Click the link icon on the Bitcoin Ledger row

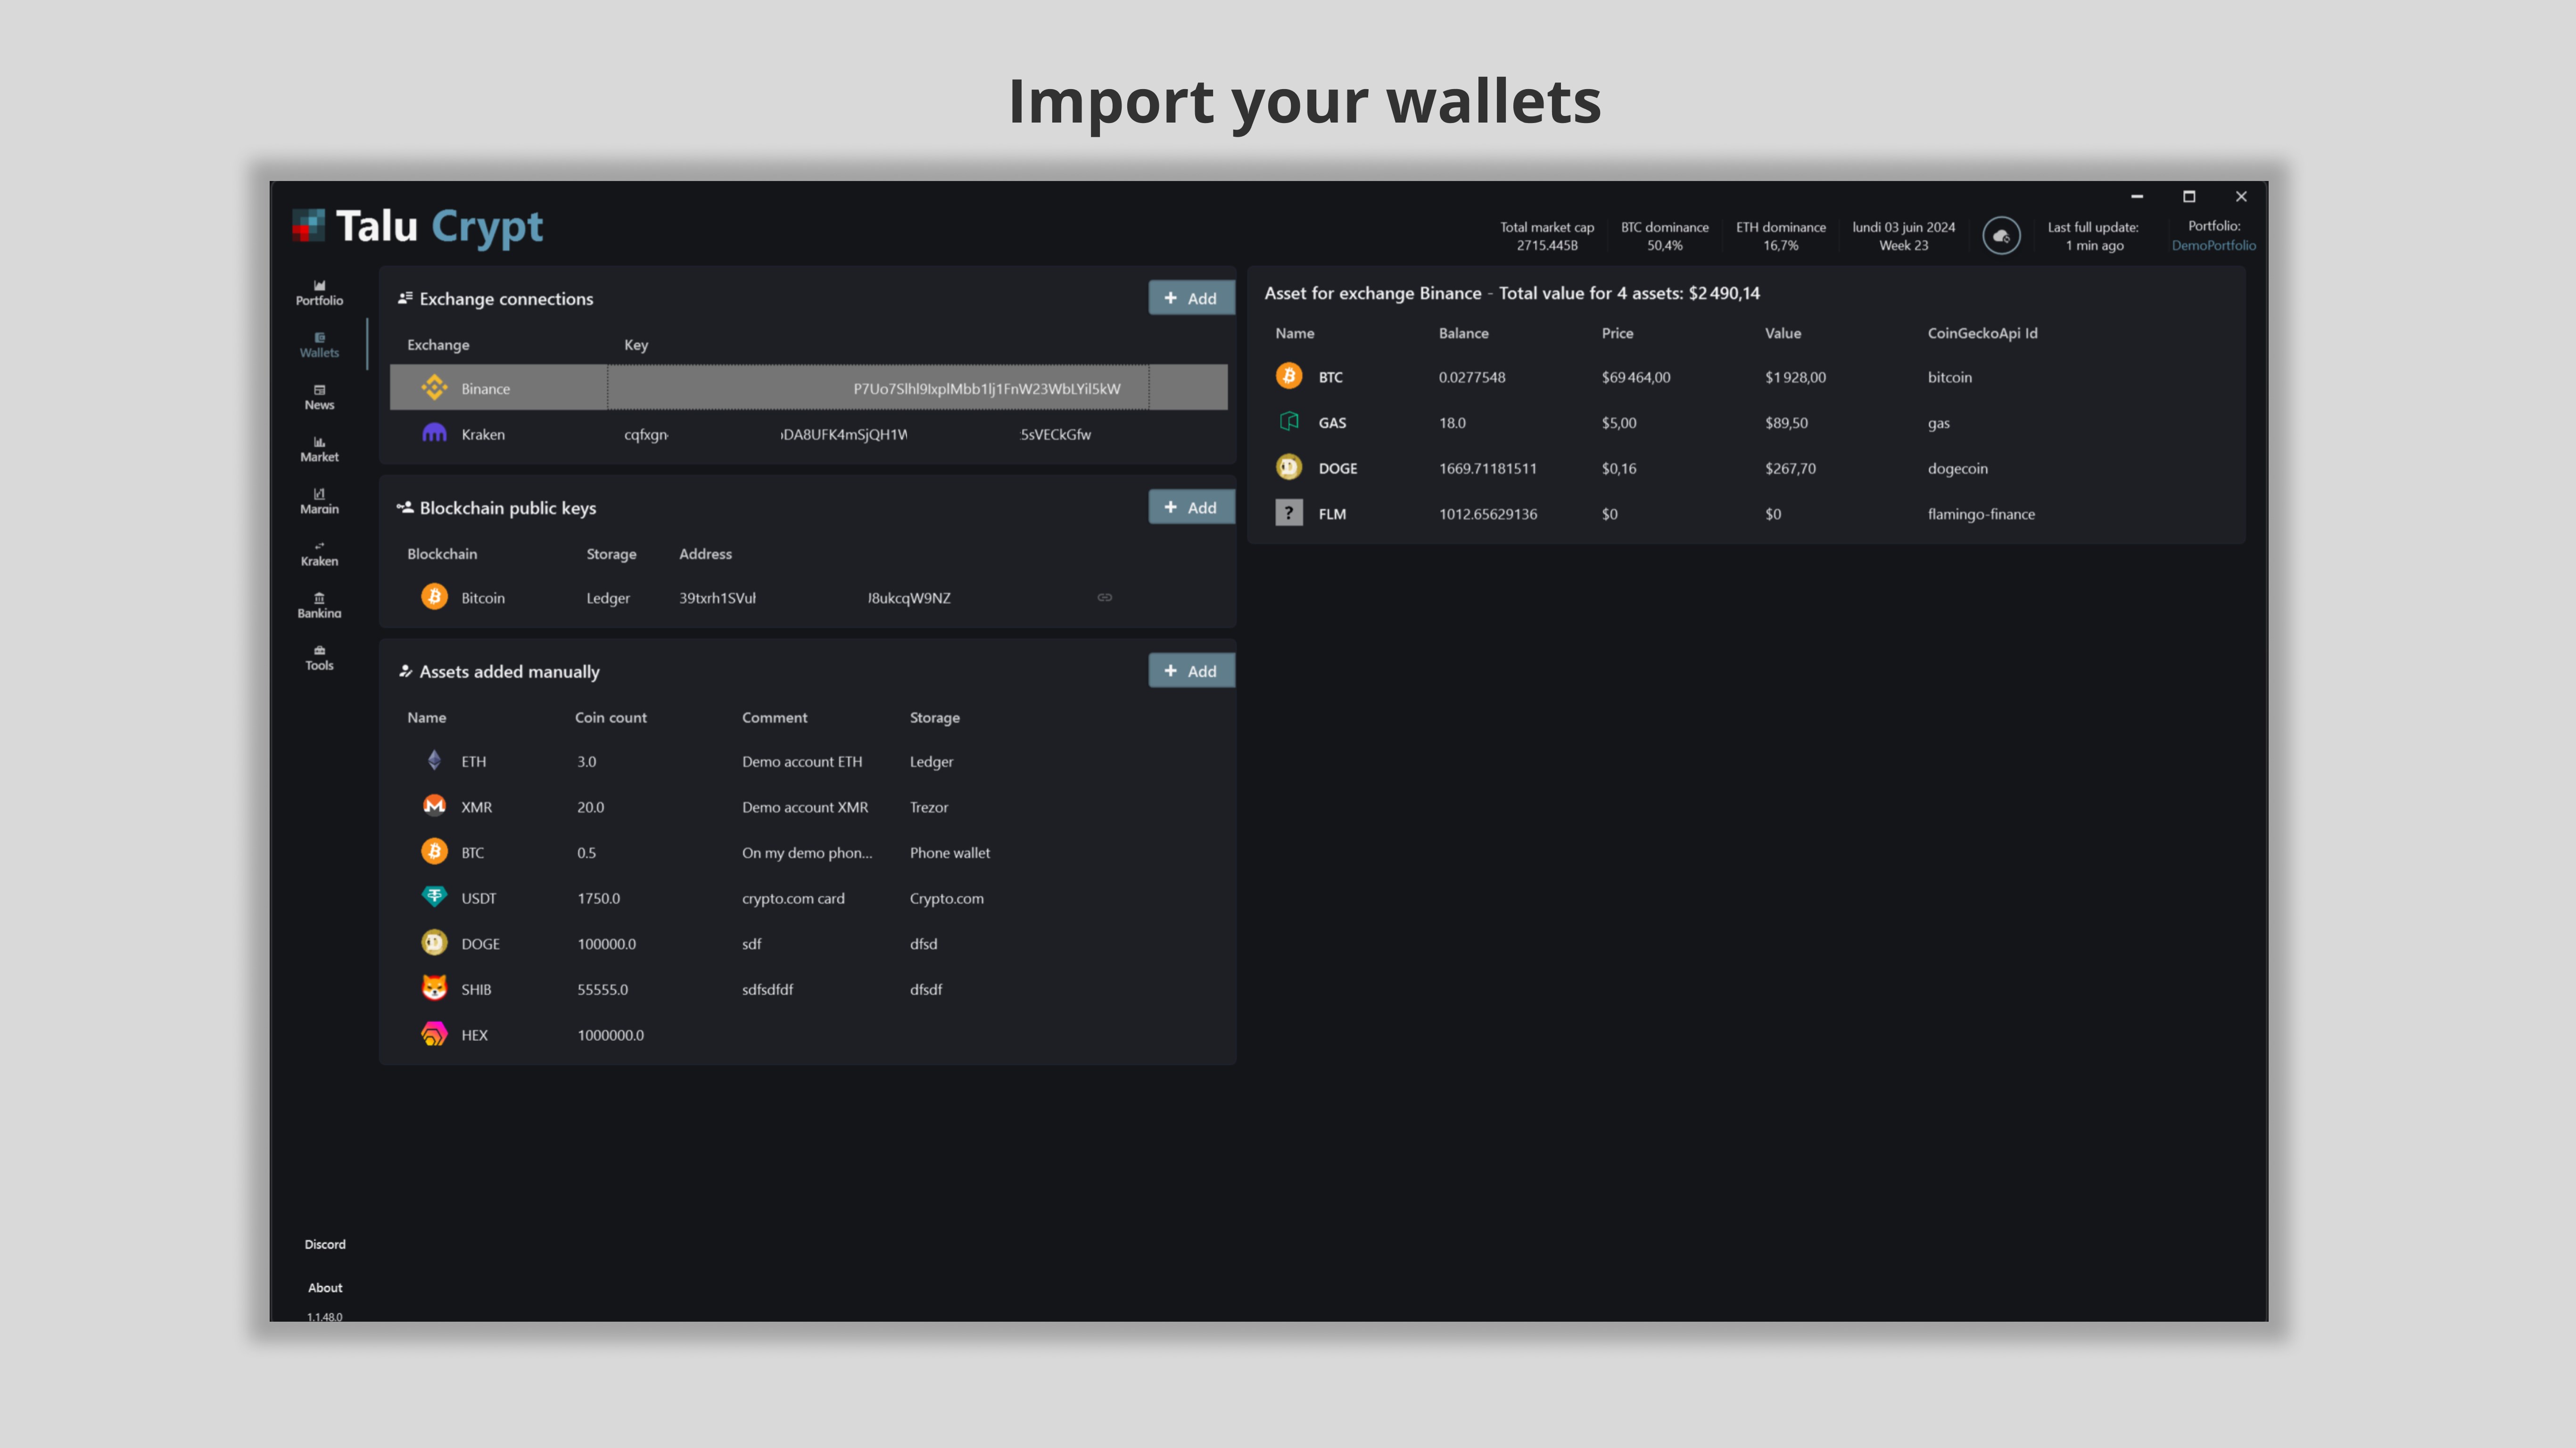pyautogui.click(x=1105, y=597)
